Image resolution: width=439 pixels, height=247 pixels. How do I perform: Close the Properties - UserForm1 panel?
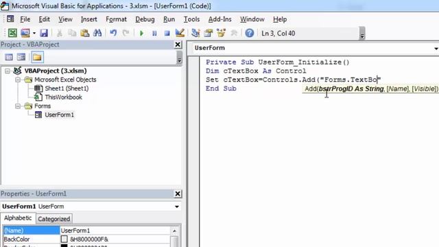click(x=178, y=193)
